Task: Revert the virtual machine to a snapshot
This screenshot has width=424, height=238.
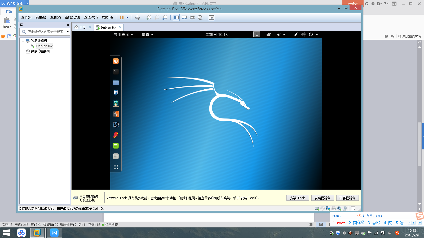Action: point(157,17)
